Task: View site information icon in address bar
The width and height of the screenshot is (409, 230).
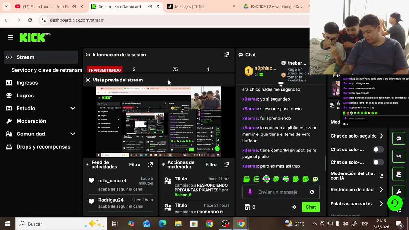Action: click(x=44, y=20)
